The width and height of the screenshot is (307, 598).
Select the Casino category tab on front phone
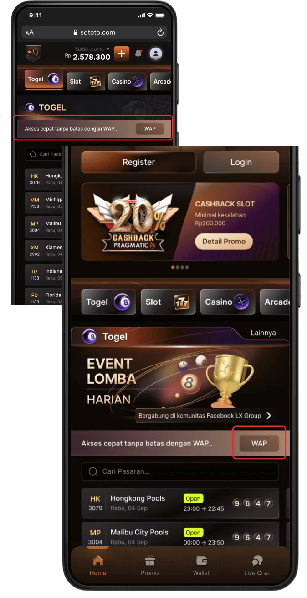(x=228, y=302)
